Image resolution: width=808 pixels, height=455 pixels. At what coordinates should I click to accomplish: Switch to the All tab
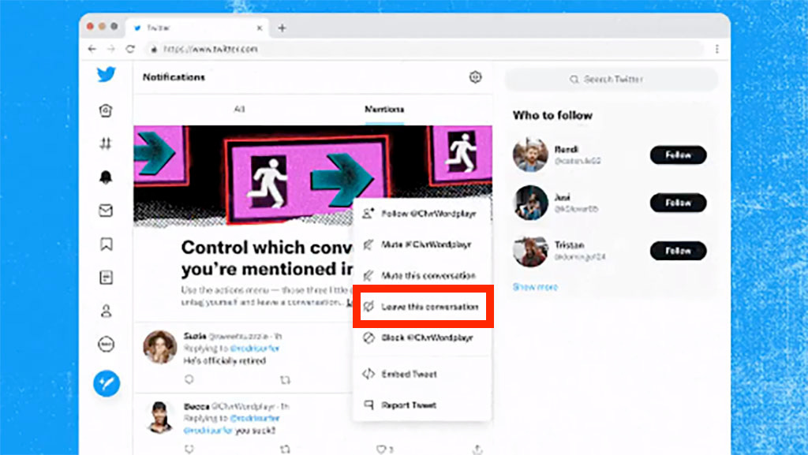(x=239, y=109)
